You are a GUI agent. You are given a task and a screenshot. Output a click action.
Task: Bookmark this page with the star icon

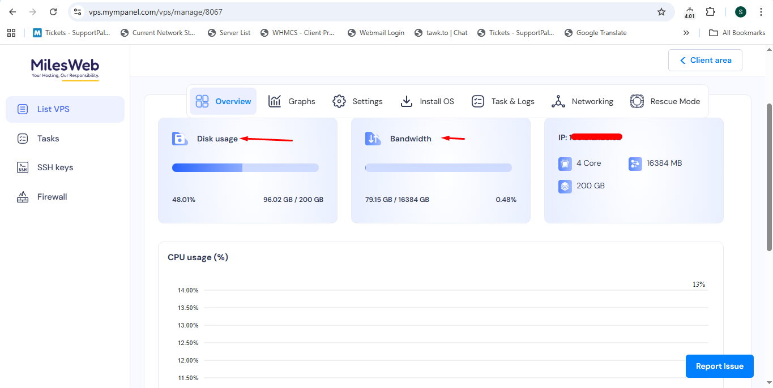pyautogui.click(x=661, y=12)
